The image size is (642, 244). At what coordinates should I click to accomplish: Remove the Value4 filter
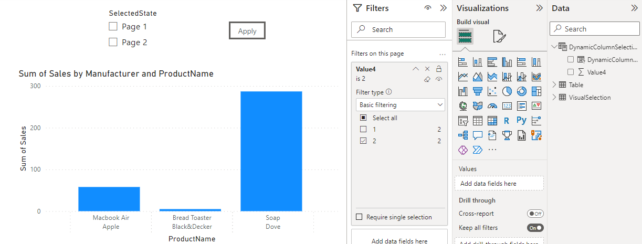tap(427, 69)
